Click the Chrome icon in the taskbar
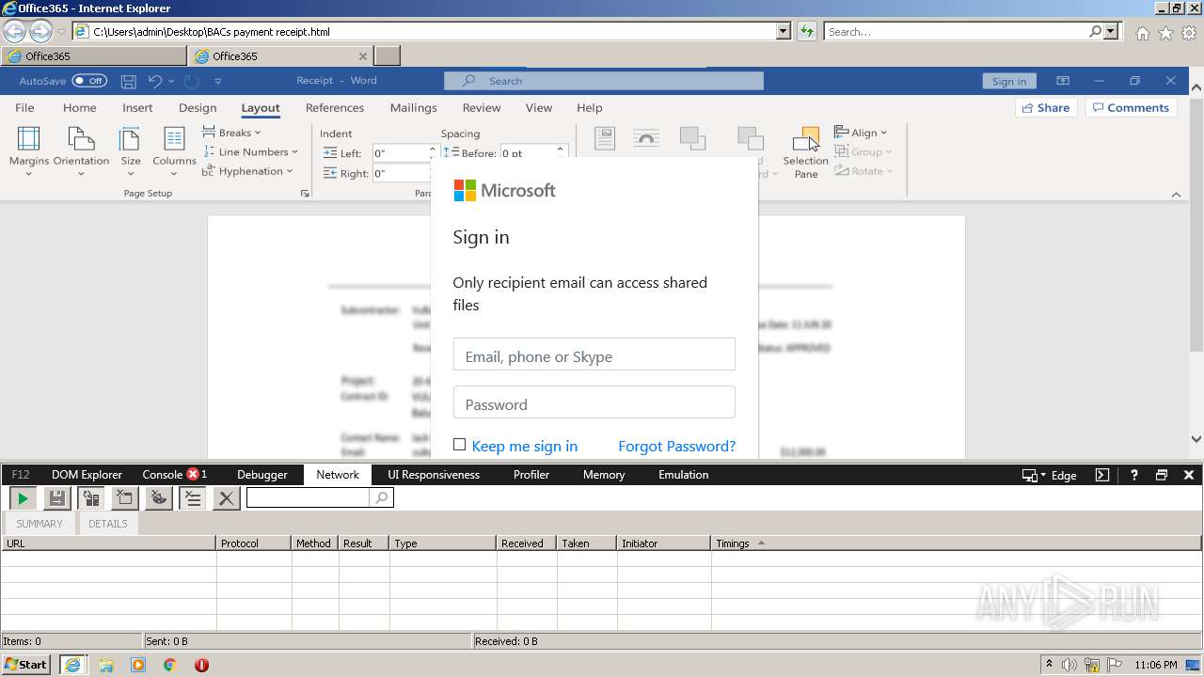The height and width of the screenshot is (677, 1204). point(169,665)
